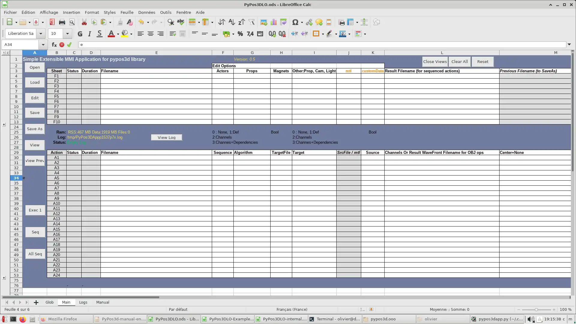Click the Clear All button
576x324 pixels.
click(459, 61)
